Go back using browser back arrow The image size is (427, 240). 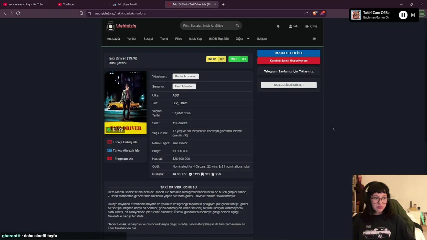(x=5, y=13)
